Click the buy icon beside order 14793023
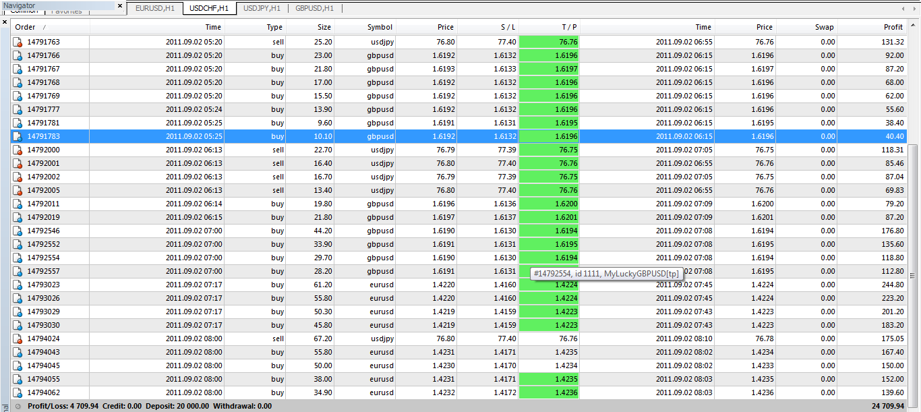The image size is (921, 412). (x=18, y=285)
